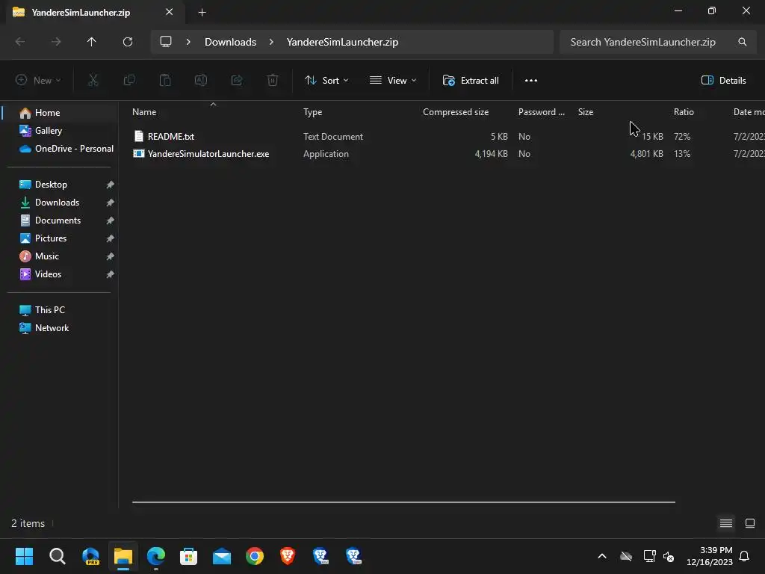
Task: Click the Paste clipboard icon
Action: click(165, 80)
